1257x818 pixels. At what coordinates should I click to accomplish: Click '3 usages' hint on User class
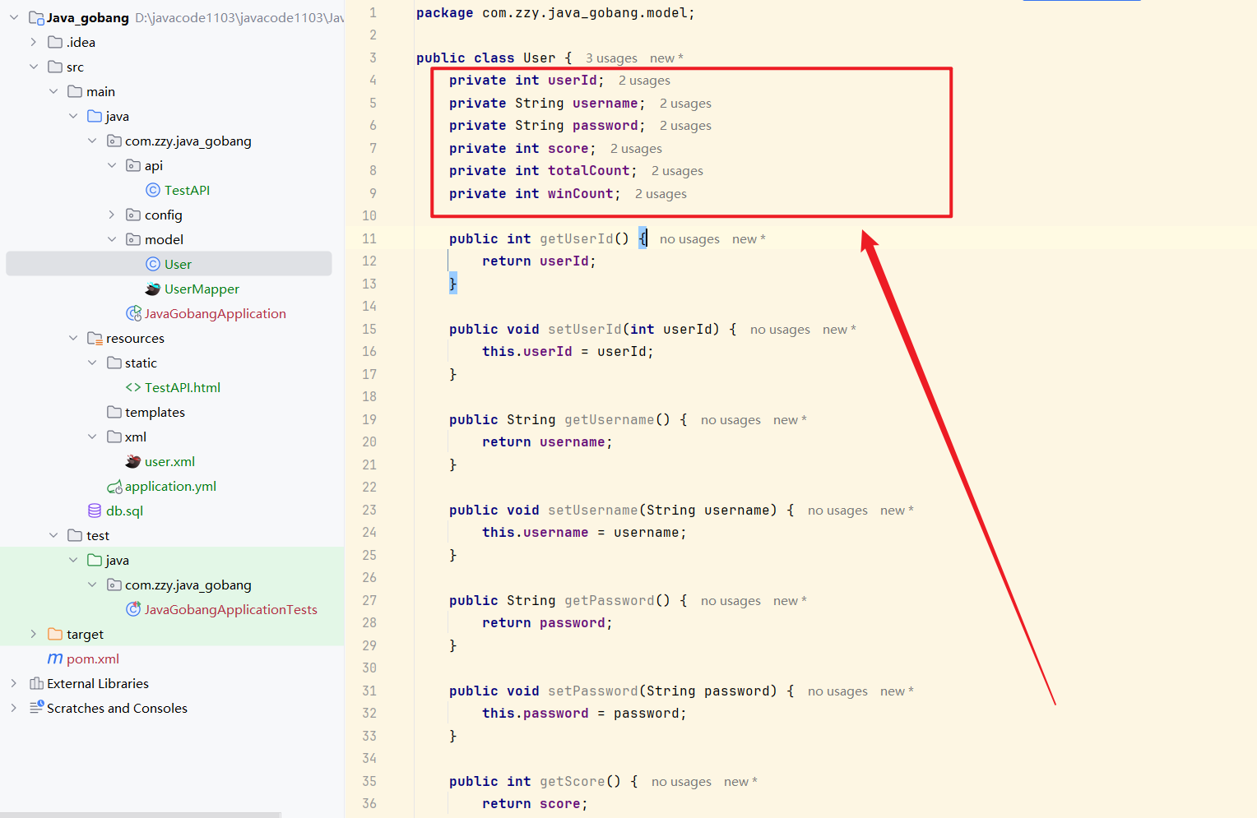(x=611, y=58)
